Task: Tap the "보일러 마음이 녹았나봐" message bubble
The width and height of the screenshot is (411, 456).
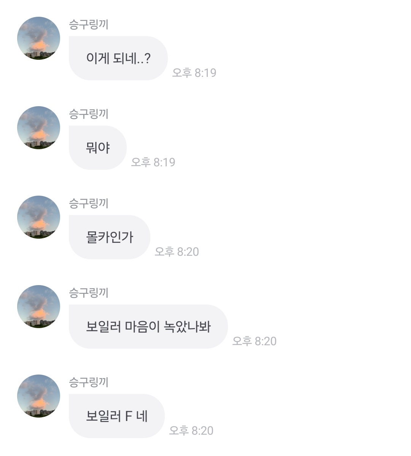Action: coord(148,327)
